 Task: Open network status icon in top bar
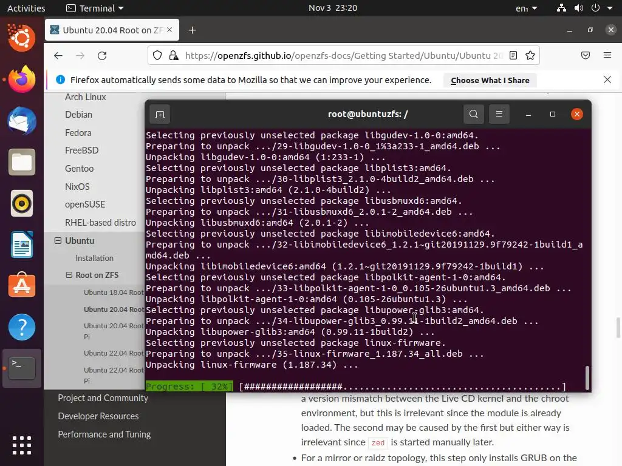pyautogui.click(x=561, y=8)
